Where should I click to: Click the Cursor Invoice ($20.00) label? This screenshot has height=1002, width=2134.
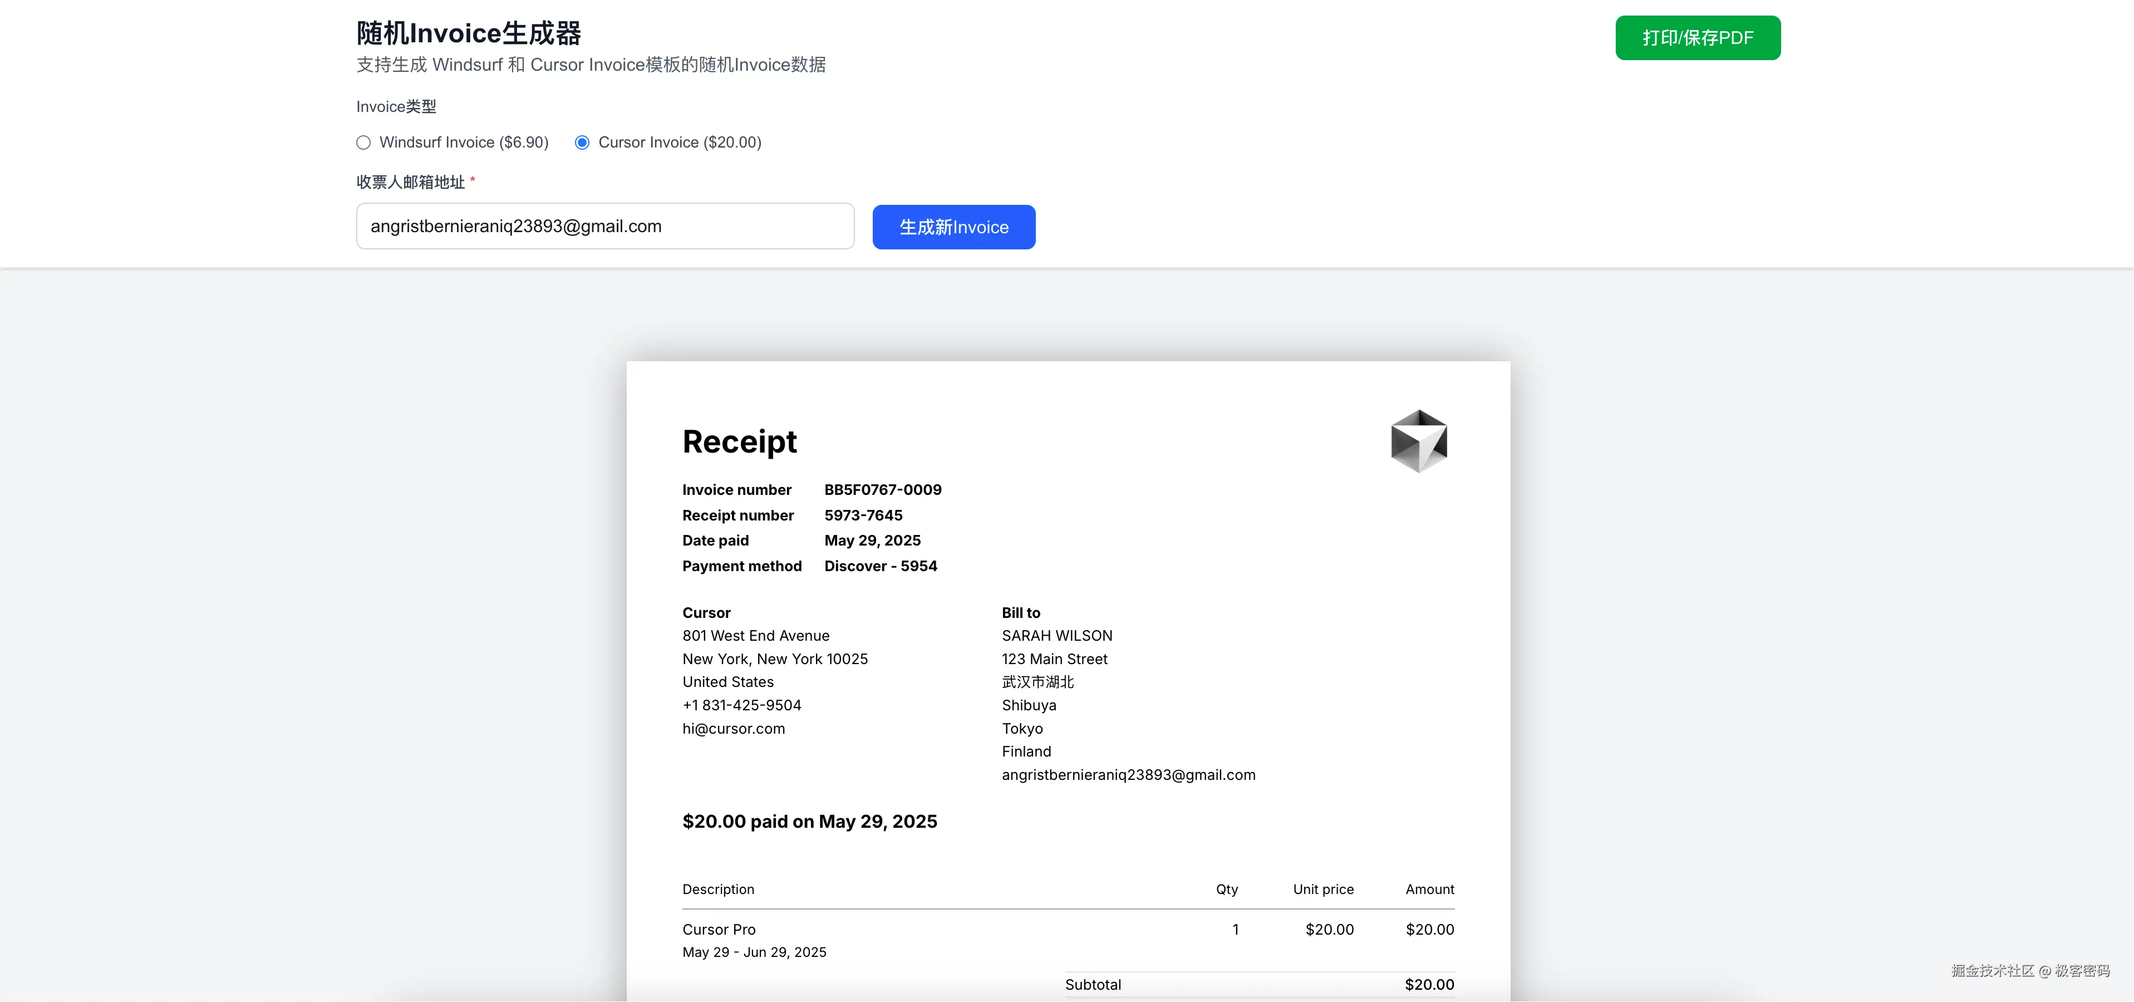(x=679, y=143)
